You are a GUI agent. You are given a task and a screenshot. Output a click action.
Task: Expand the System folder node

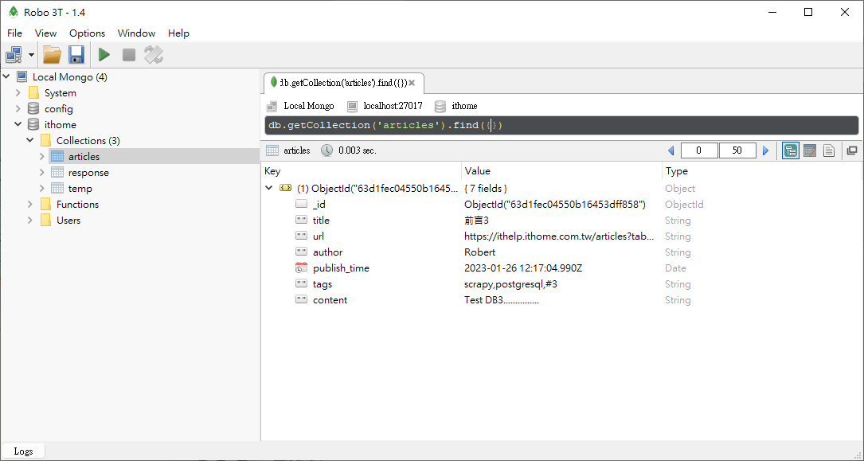[18, 93]
